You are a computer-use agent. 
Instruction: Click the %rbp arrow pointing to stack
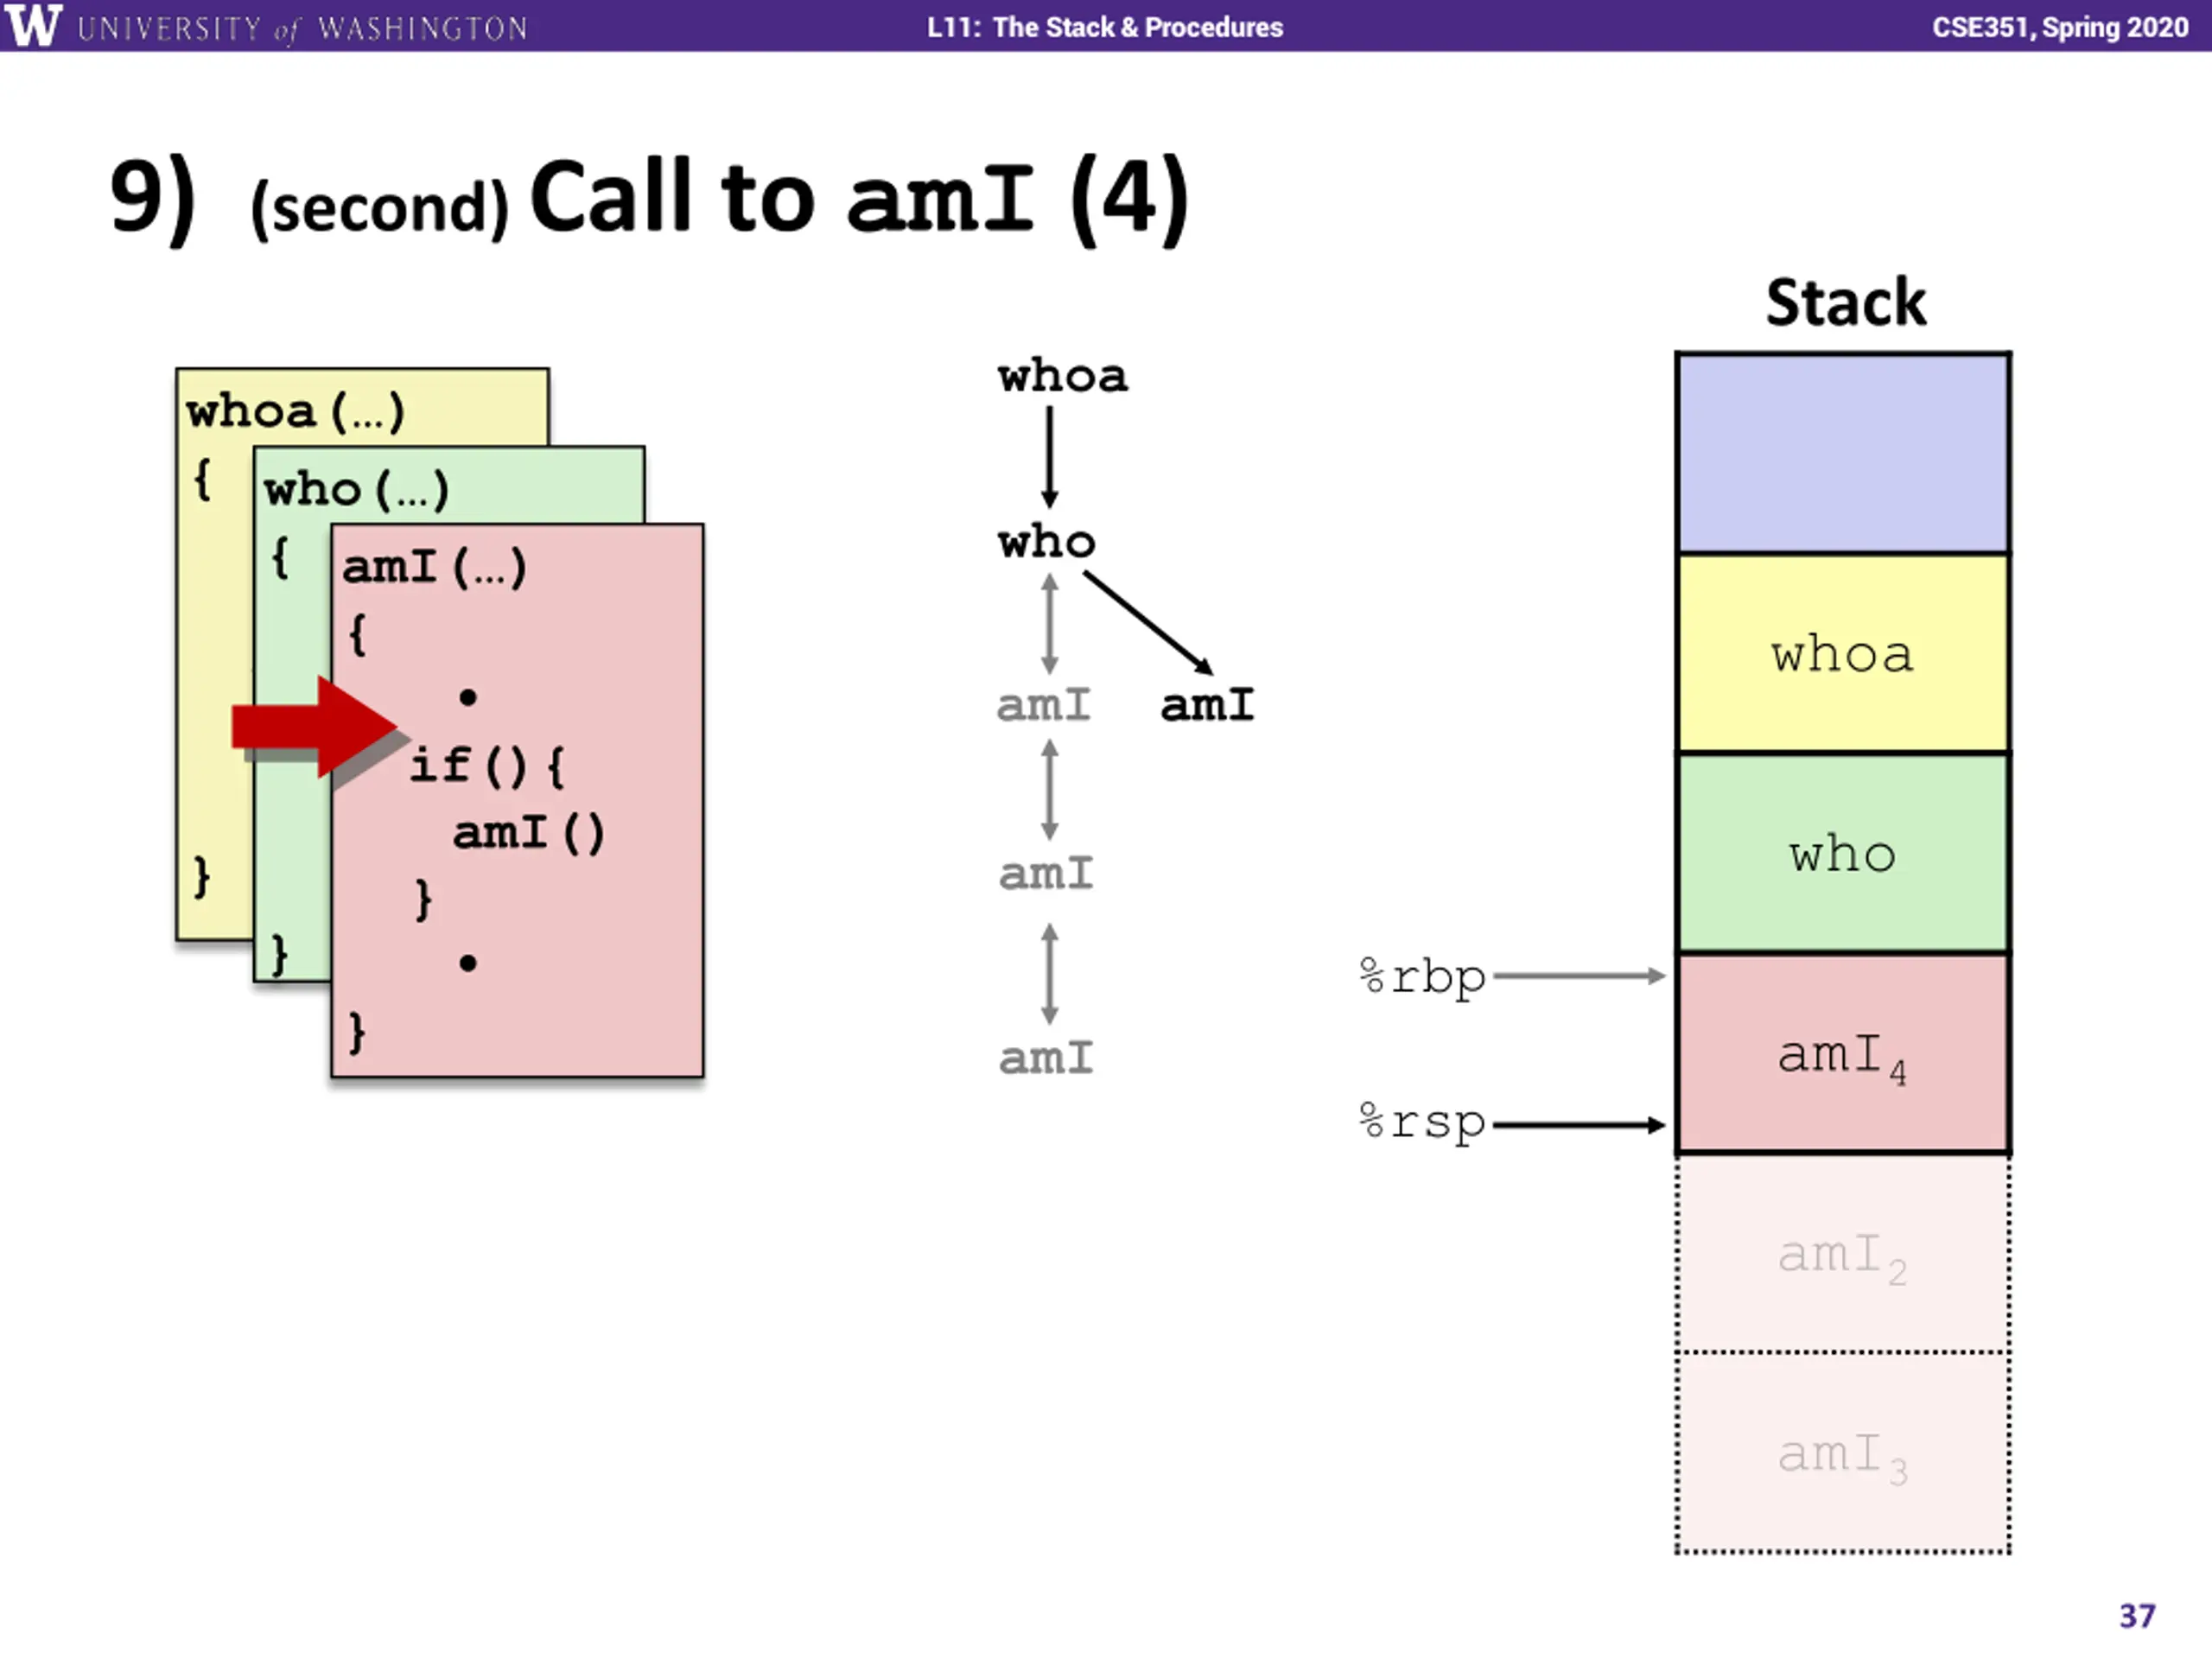point(1579,976)
